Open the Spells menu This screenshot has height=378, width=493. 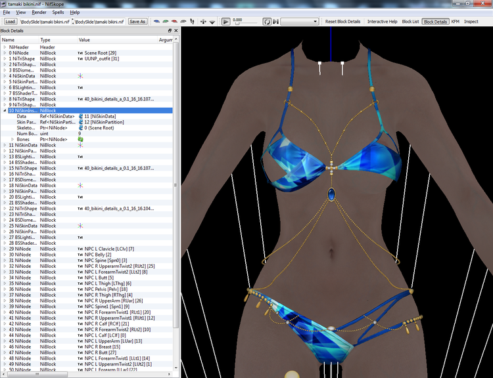(x=58, y=12)
